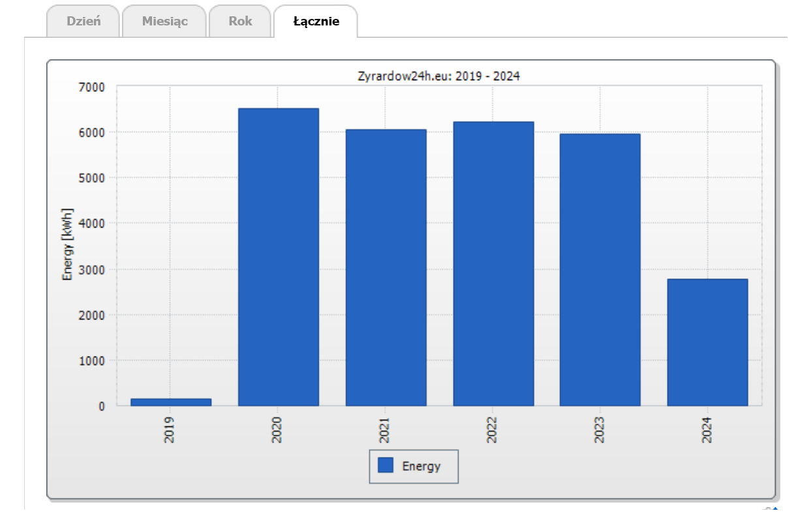Open the Miesiąc tab
Image resolution: width=794 pixels, height=513 pixels.
[x=164, y=21]
